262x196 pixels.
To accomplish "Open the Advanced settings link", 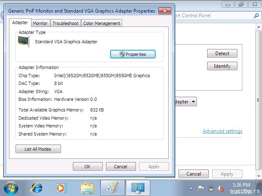I will (x=222, y=131).
